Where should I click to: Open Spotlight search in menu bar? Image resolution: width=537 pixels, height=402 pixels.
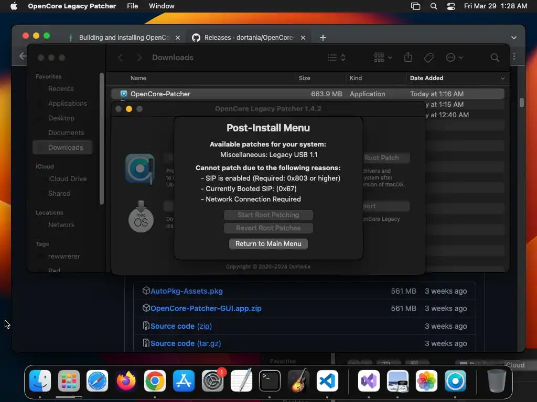[x=434, y=6]
